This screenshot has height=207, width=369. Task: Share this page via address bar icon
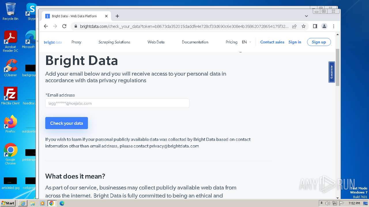294,26
